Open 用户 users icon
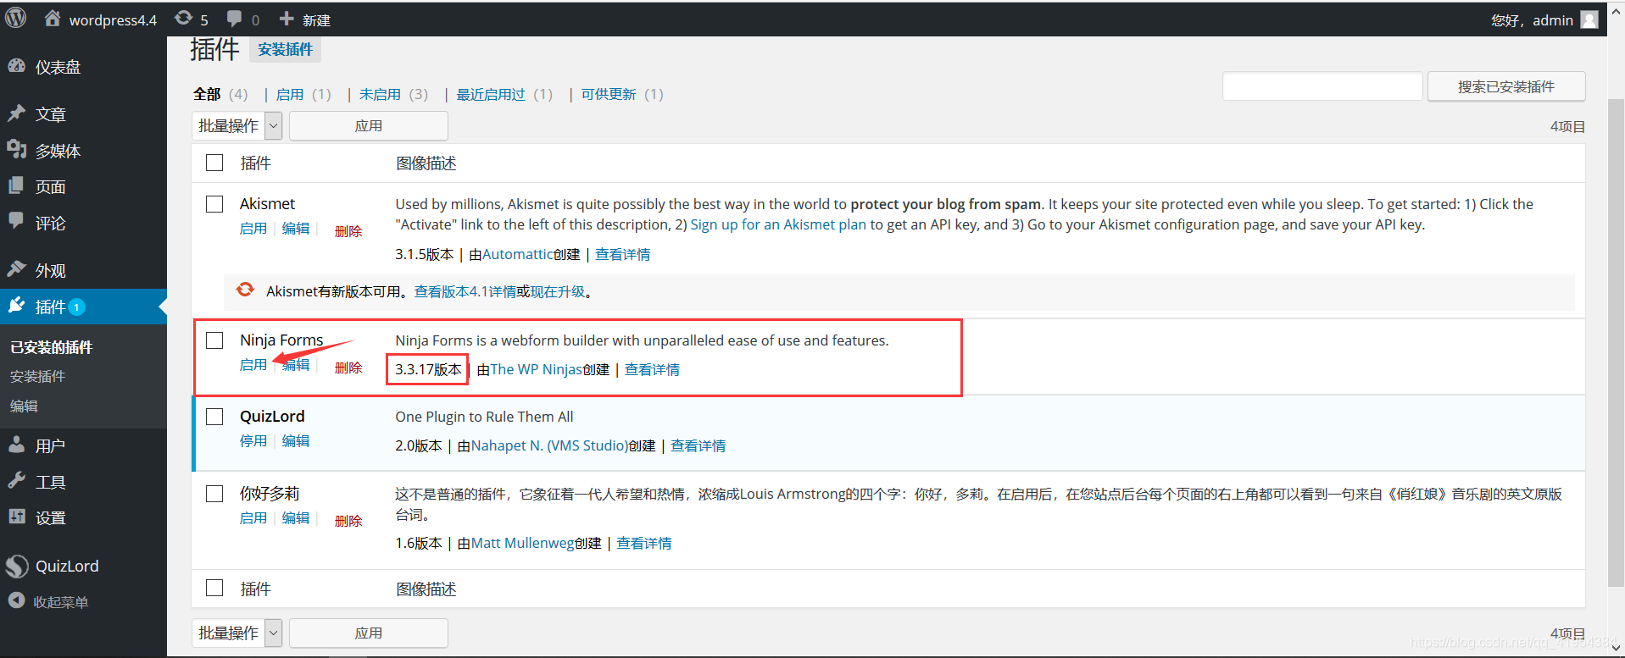This screenshot has height=658, width=1625. 16,445
